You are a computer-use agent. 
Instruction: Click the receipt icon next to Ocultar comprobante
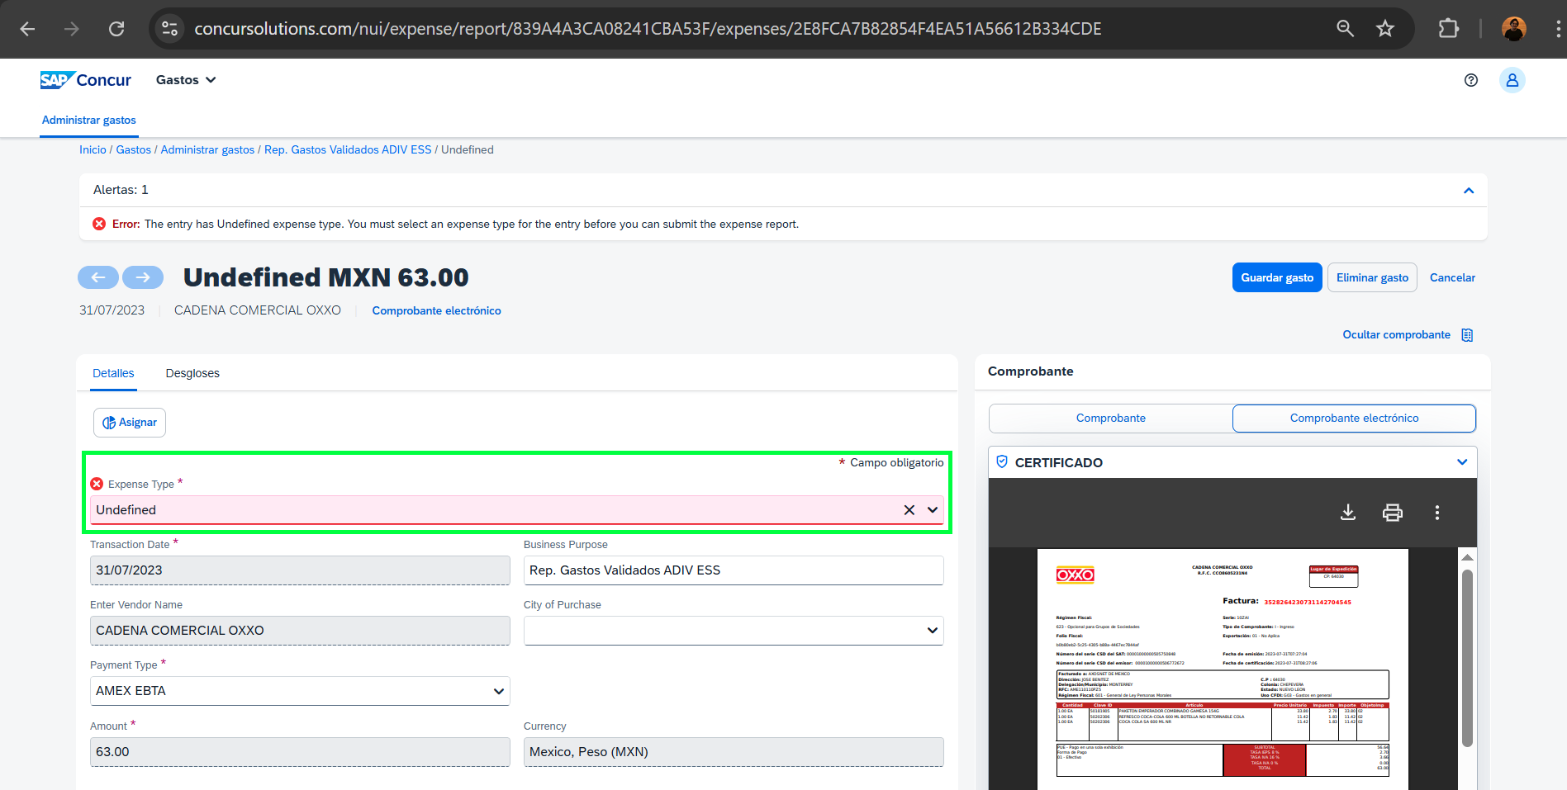(1467, 335)
